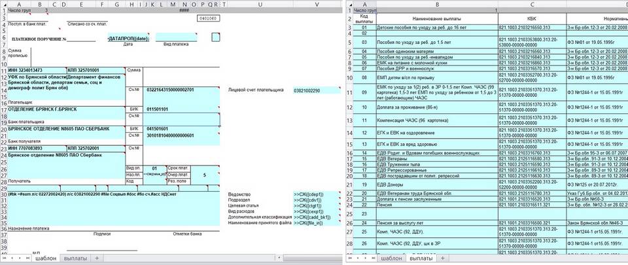Click select-all corner triangle in left workbook
Screen dimensions: 628x265
4,4
